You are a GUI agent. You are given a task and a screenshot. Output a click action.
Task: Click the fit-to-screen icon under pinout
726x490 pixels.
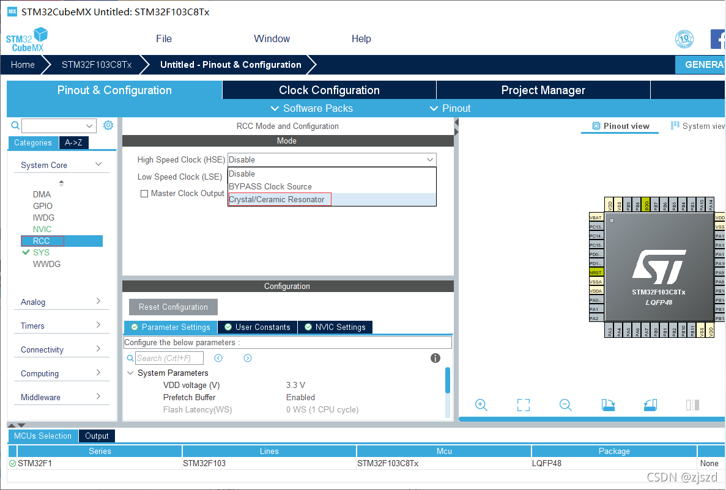click(x=523, y=405)
